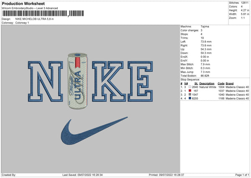The height and width of the screenshot is (178, 251).
Task: Click the embroidered letter E in design
Action: (140, 81)
